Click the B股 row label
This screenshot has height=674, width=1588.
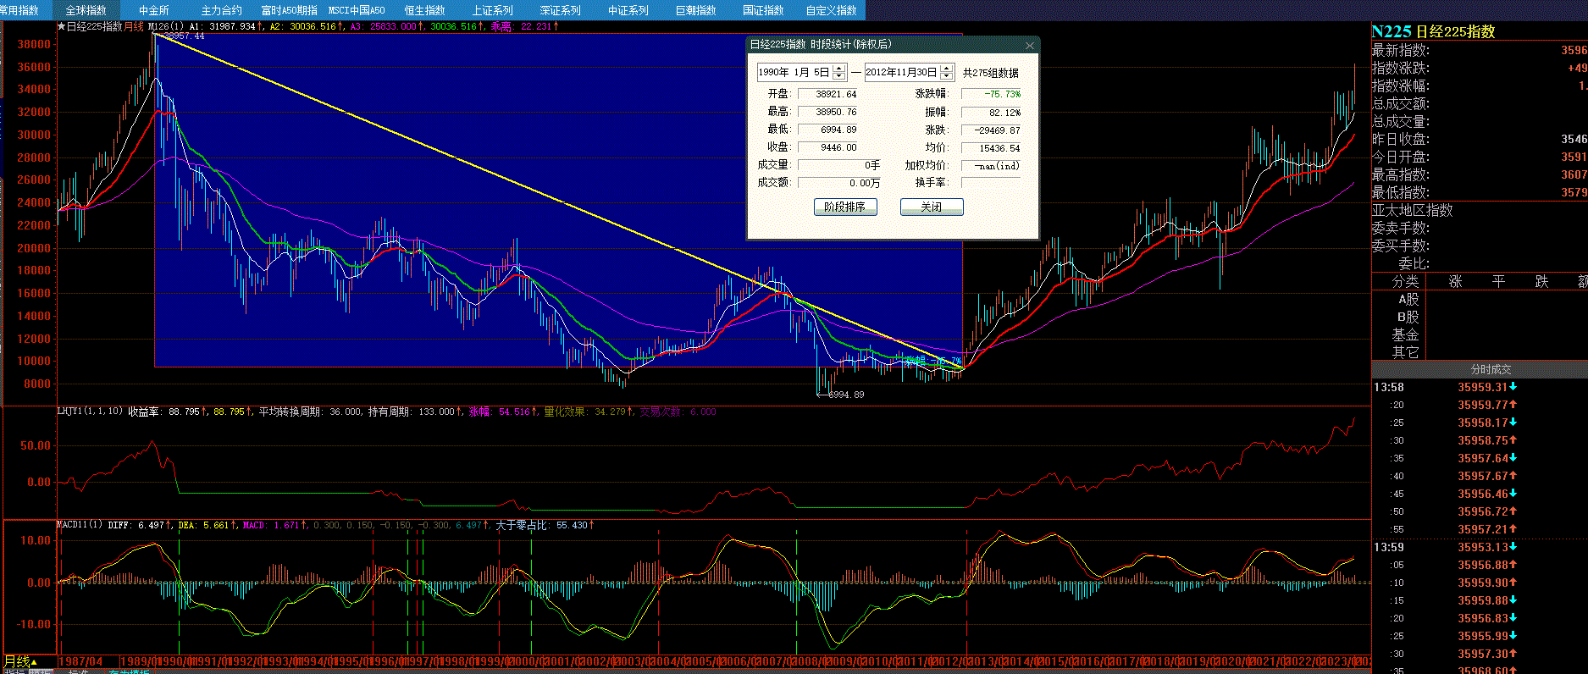1408,317
